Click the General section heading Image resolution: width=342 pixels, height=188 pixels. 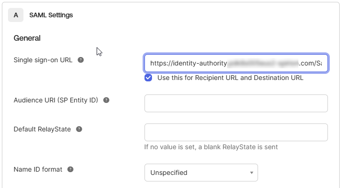pyautogui.click(x=27, y=38)
